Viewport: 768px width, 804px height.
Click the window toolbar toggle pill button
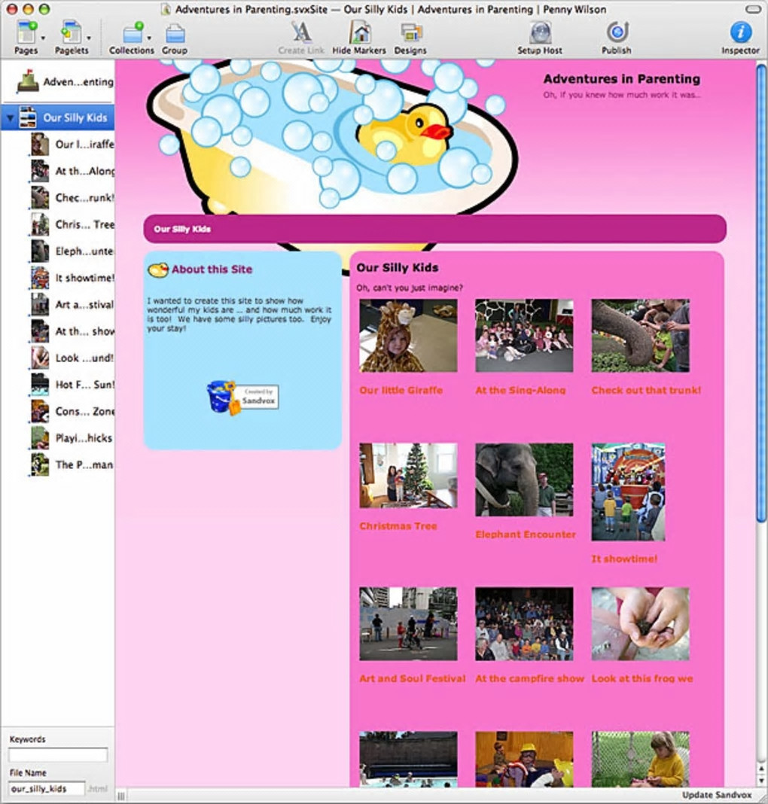point(753,9)
